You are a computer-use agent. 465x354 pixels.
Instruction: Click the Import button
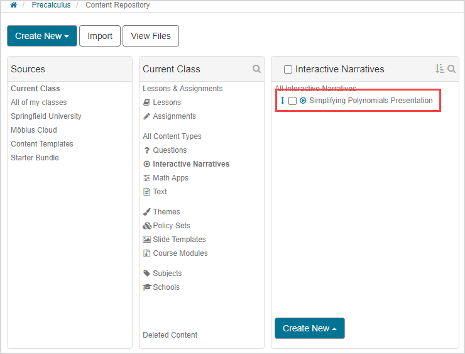click(x=100, y=36)
